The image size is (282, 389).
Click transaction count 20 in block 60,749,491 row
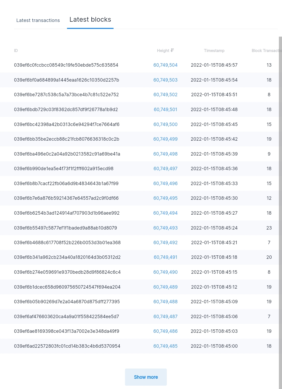click(x=269, y=257)
